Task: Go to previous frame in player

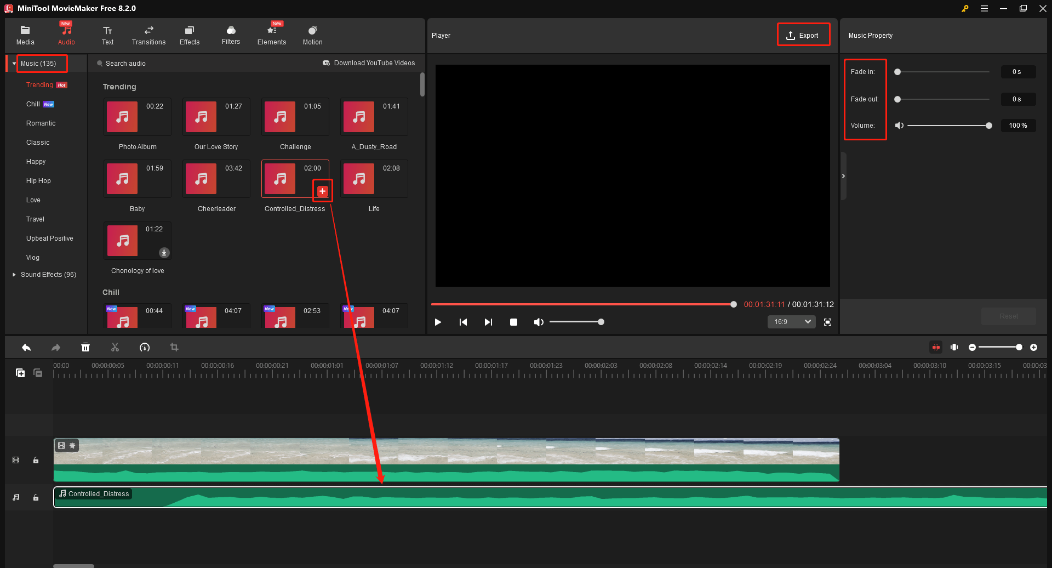Action: [463, 322]
